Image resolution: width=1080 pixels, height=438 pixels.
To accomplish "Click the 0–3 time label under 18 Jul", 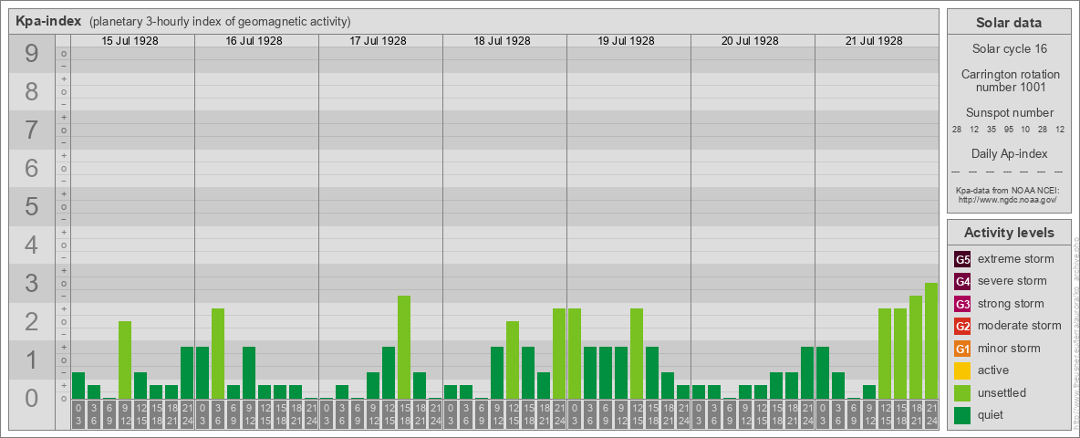I will (451, 414).
